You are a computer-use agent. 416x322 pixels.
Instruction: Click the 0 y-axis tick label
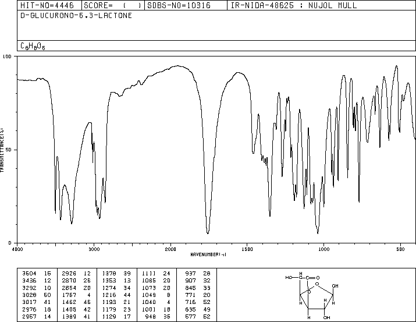10,243
